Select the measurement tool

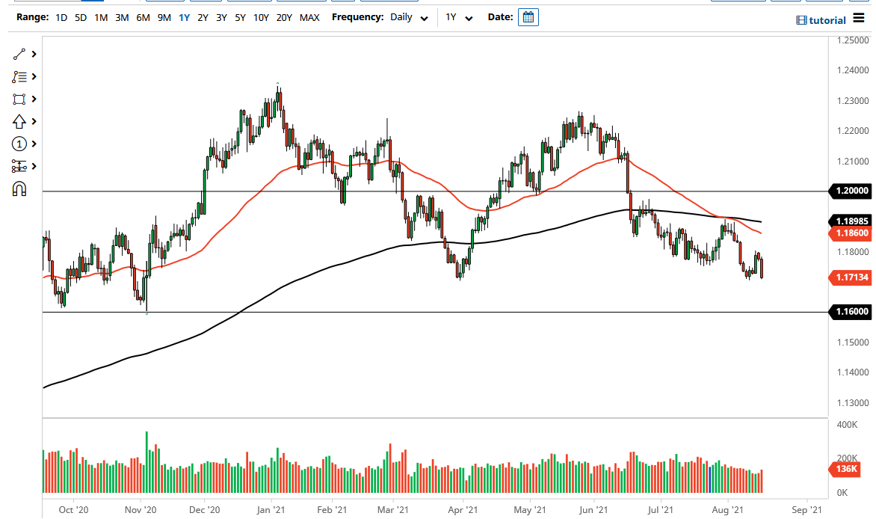20,165
